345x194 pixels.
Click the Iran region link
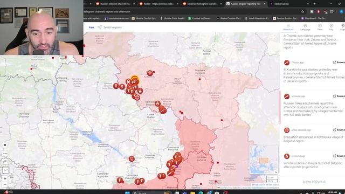point(91,27)
